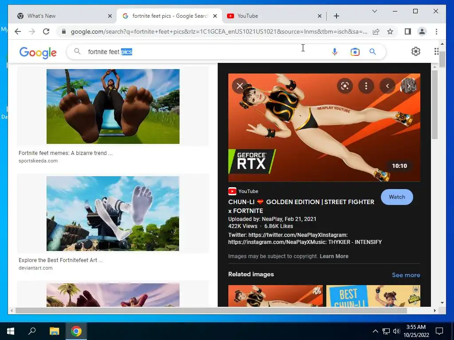
Task: Open the BEST CHUN-LI related thumbnail
Action: coord(373,296)
